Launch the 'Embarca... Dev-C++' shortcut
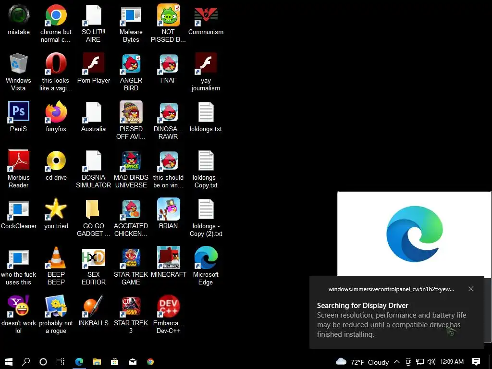 pos(168,314)
